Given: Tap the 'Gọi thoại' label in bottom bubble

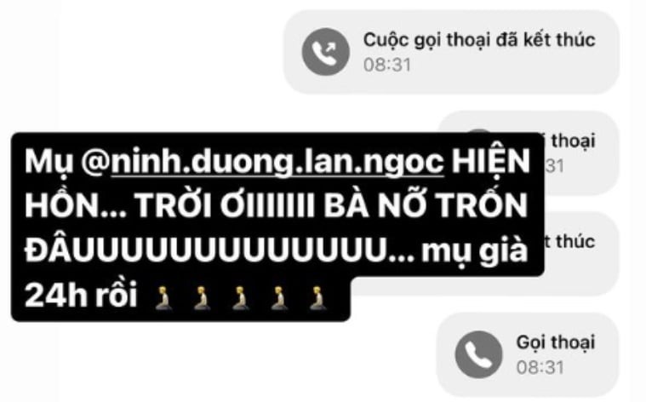Looking at the screenshot, I should pos(556,342).
